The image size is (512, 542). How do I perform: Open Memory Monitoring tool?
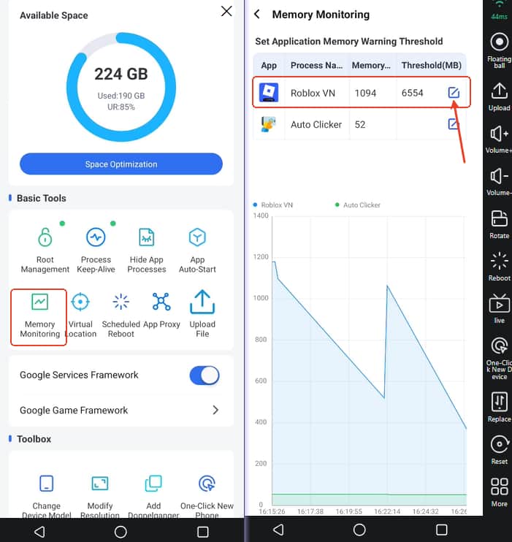39,316
